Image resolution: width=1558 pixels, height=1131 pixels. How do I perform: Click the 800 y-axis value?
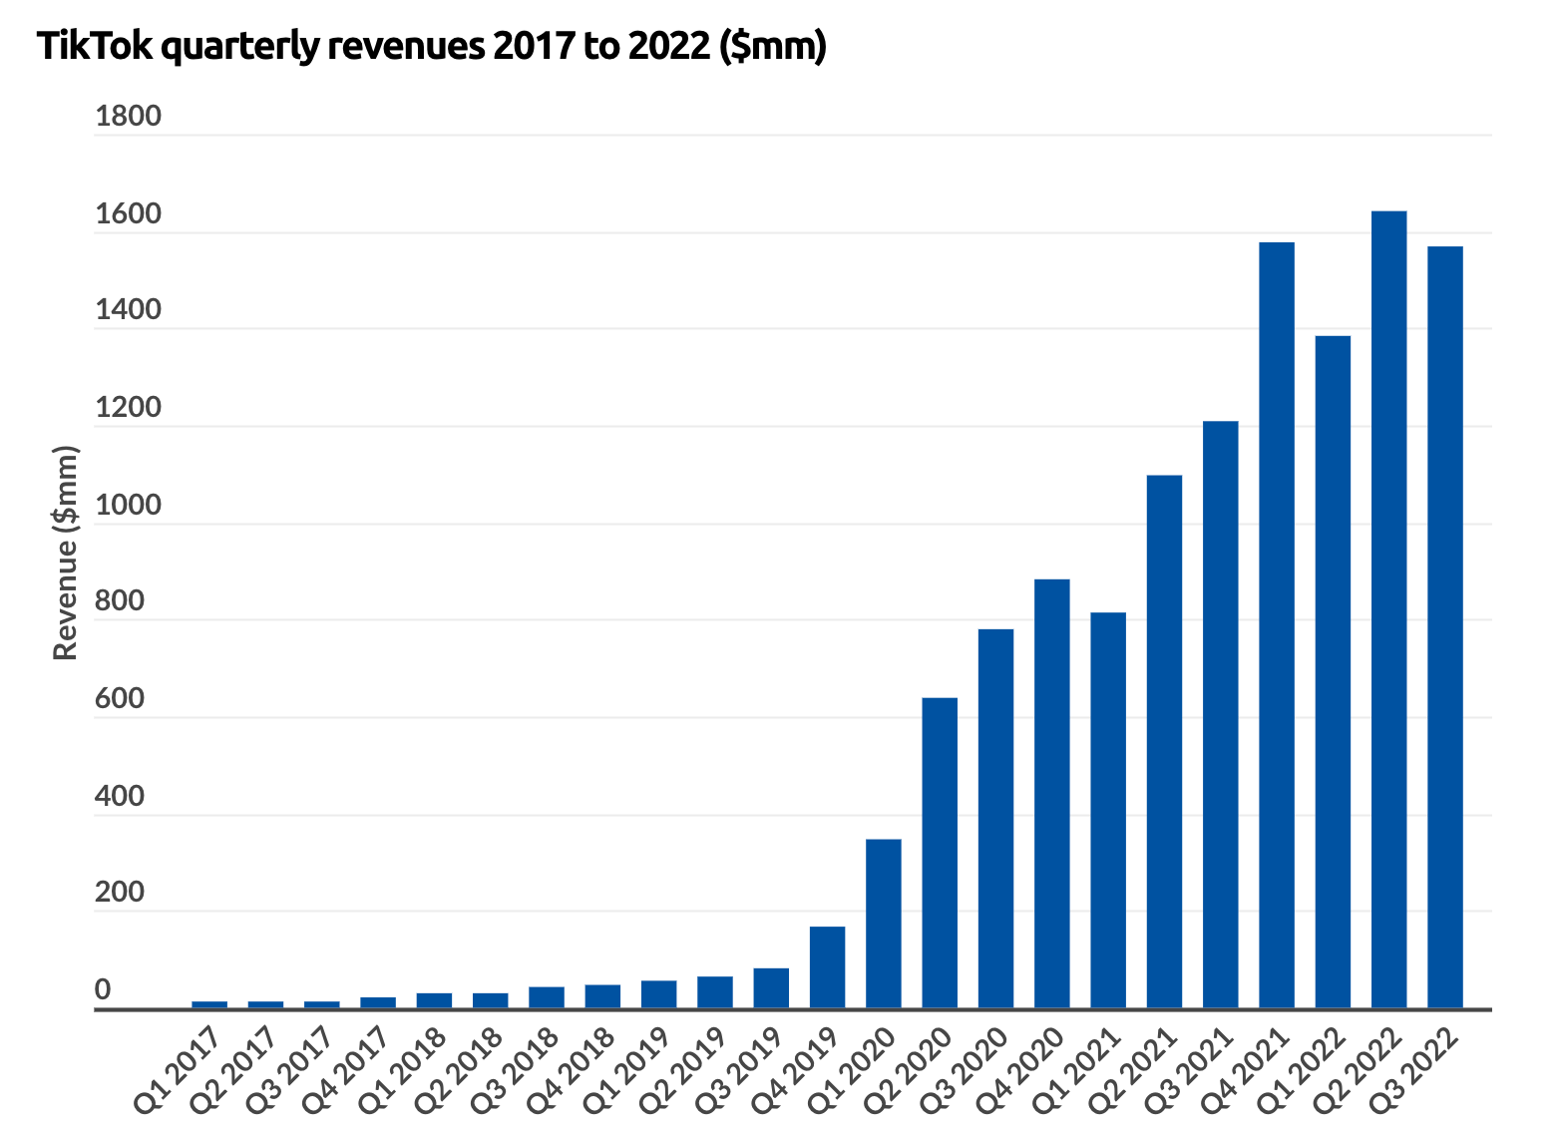pos(120,601)
